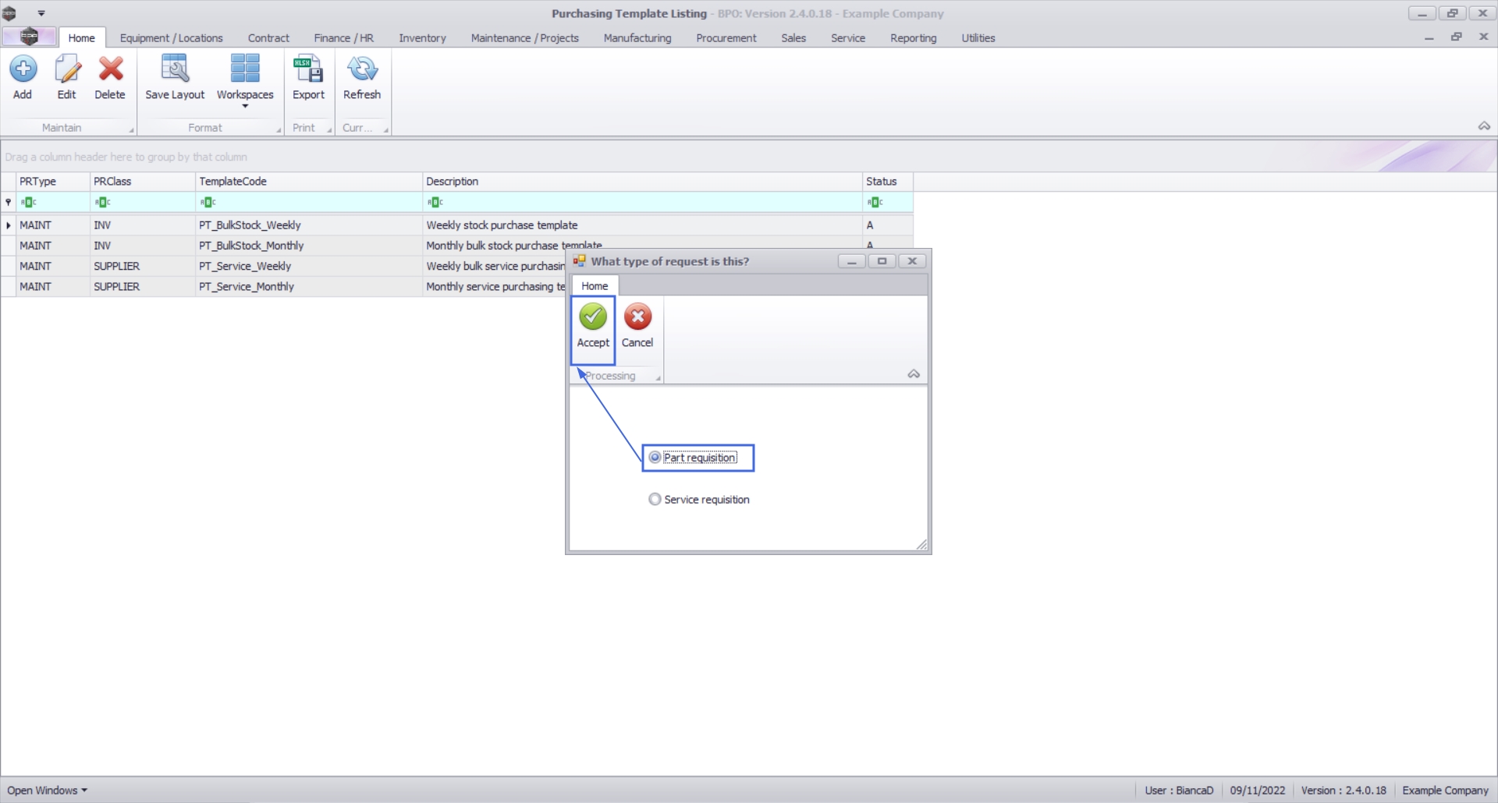Open the Finance / HR tab
This screenshot has width=1498, height=803.
pos(343,38)
